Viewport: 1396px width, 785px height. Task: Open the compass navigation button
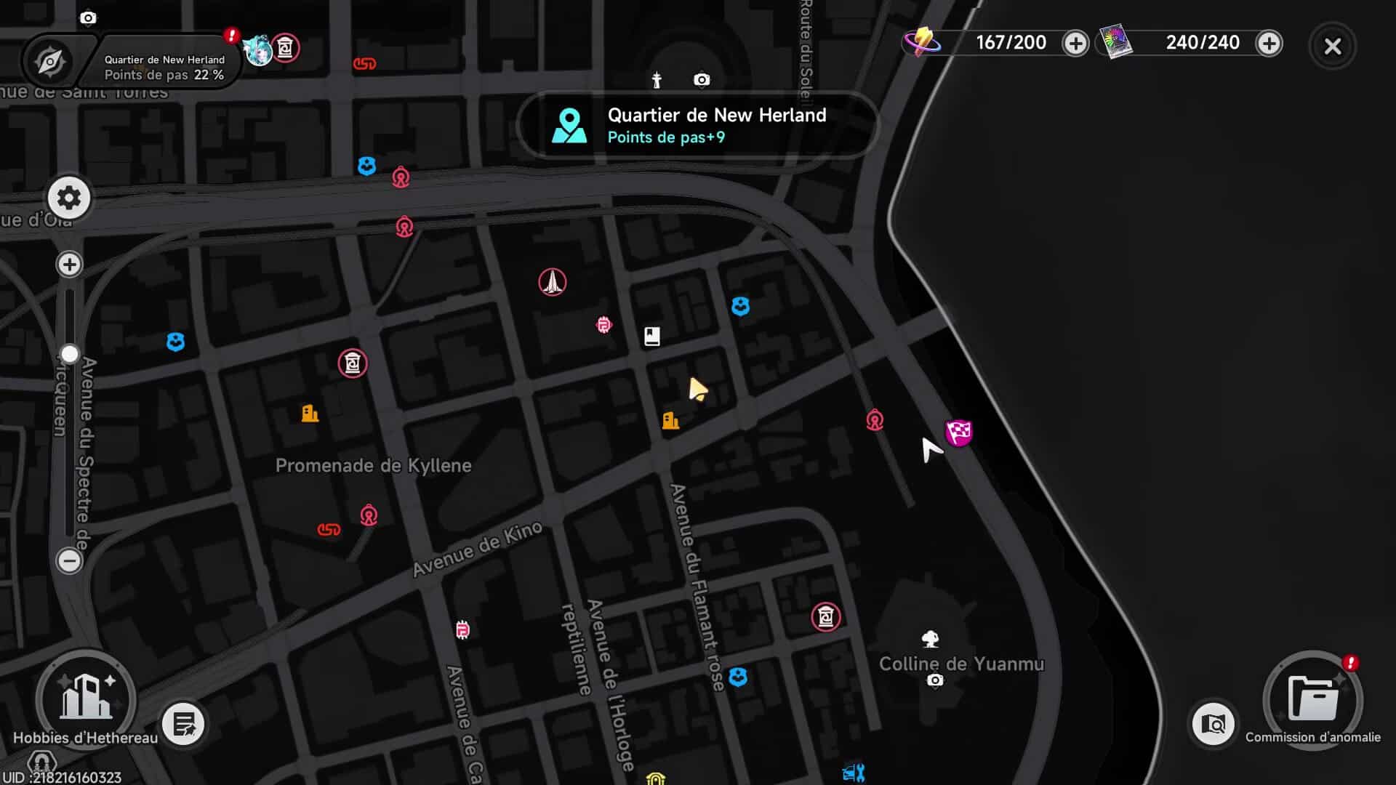click(50, 62)
